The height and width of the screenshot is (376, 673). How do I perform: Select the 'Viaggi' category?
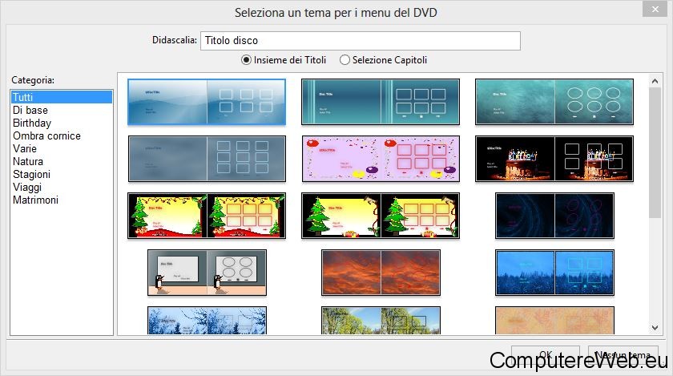click(62, 188)
